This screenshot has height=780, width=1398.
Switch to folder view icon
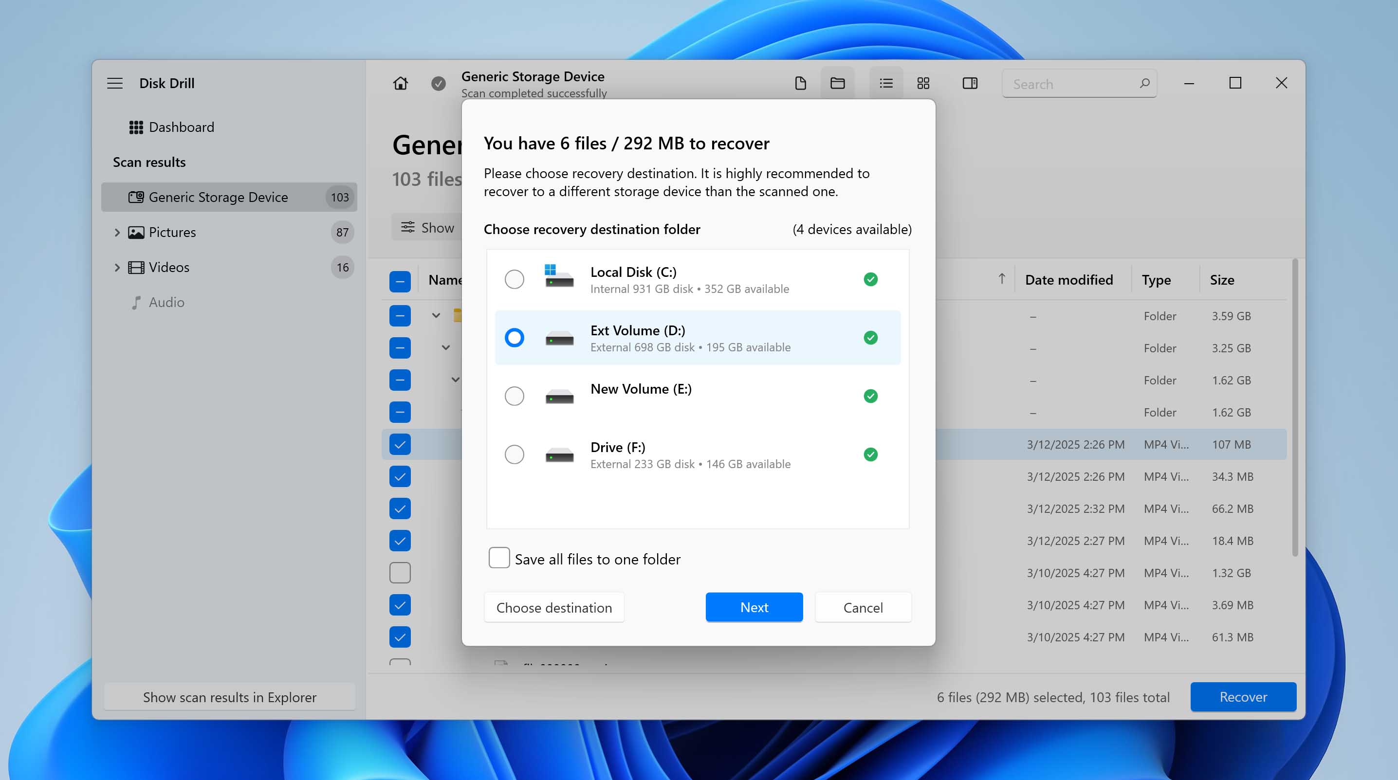point(837,83)
